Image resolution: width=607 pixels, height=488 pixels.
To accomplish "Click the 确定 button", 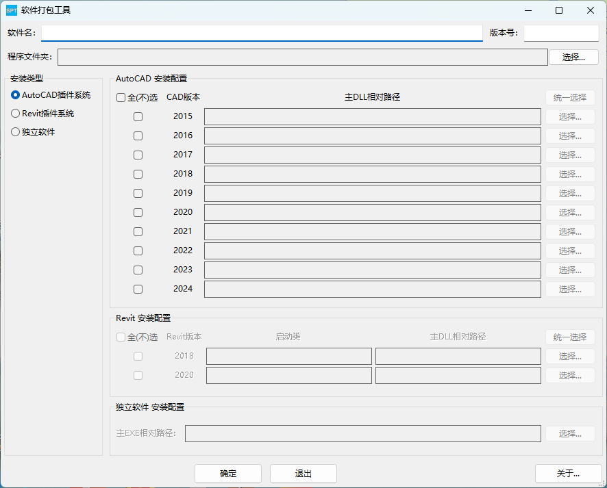I will [228, 474].
